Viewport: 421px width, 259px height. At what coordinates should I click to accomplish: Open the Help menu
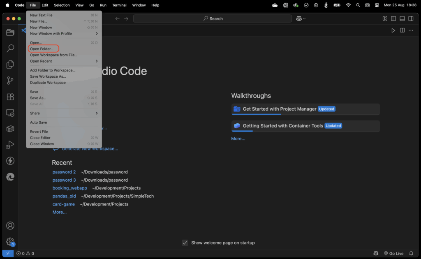coord(155,5)
